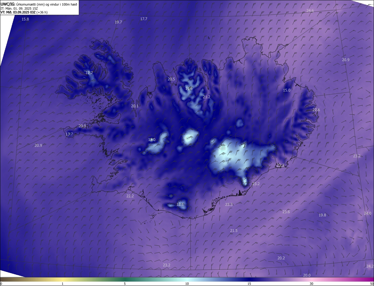Click the value 24.6 on the map
This screenshot has width=374, height=286.
click(x=310, y=11)
